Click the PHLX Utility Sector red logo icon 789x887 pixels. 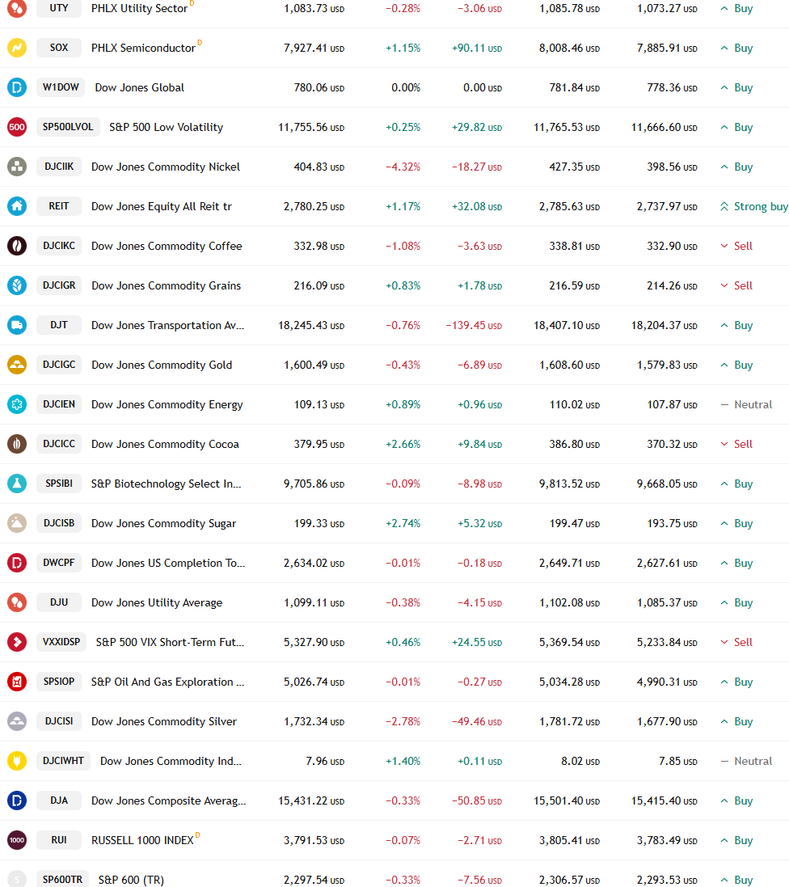17,8
